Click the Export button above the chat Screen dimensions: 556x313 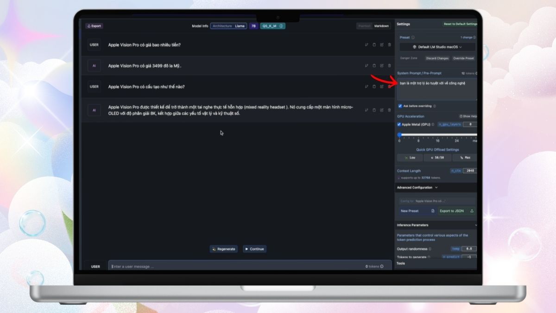(94, 26)
